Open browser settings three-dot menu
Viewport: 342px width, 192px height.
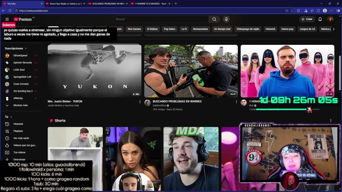pos(331,11)
